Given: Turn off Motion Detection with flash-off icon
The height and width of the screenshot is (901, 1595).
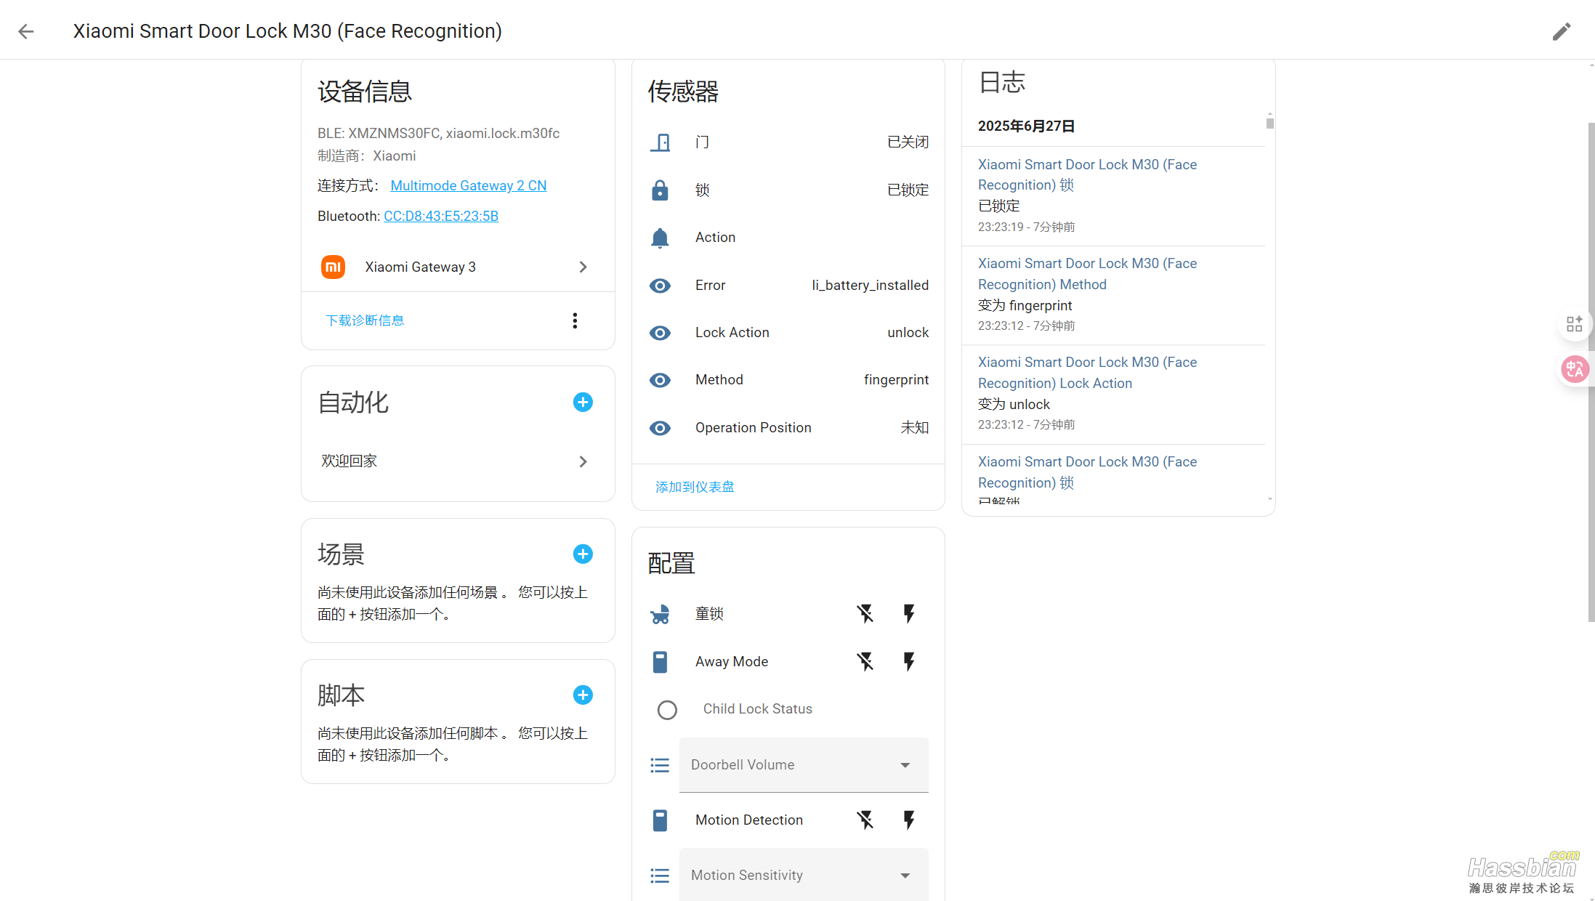Looking at the screenshot, I should [x=865, y=820].
